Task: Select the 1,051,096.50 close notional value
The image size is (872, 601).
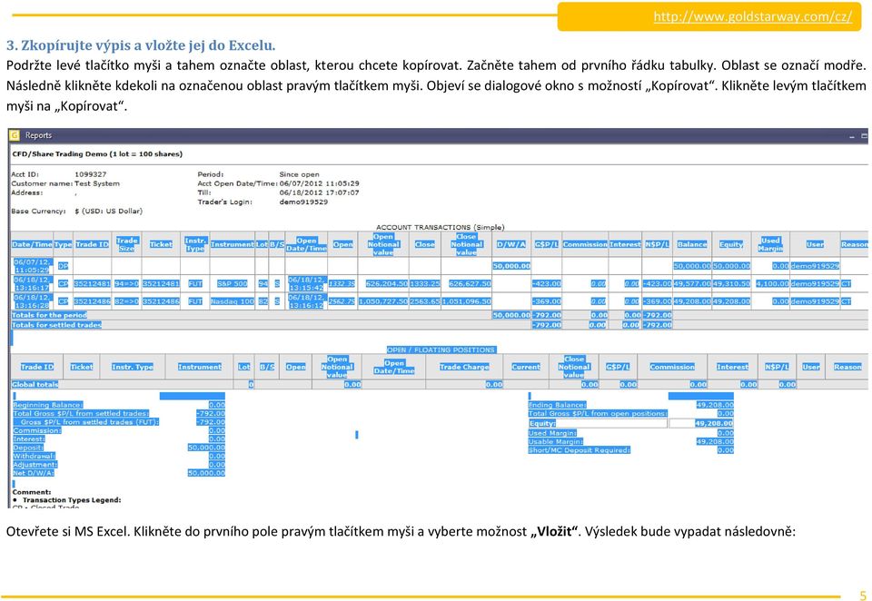Action: click(x=467, y=301)
